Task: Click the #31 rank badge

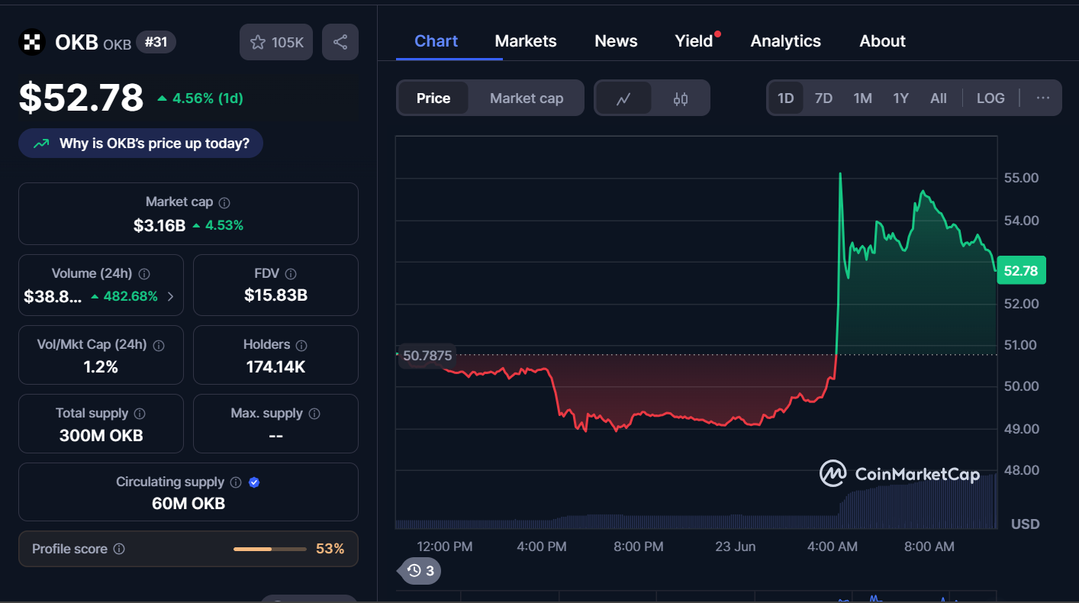Action: [x=156, y=42]
